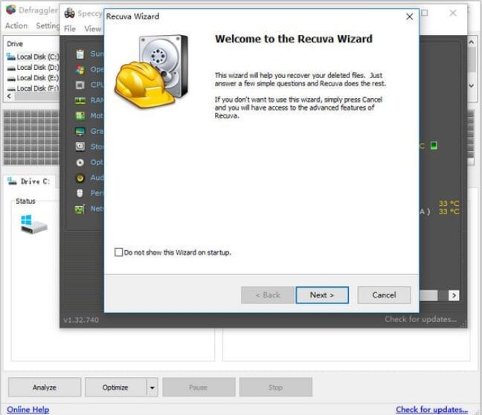Screen dimensions: 482x415
Task: Select Local Disk (F:) in Defraggler
Action: (33, 89)
